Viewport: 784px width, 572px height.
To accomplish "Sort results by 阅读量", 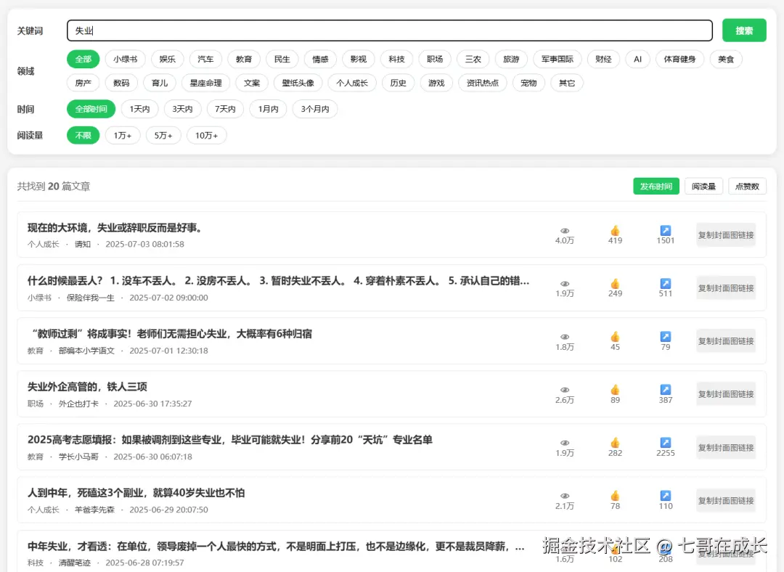I will [703, 186].
